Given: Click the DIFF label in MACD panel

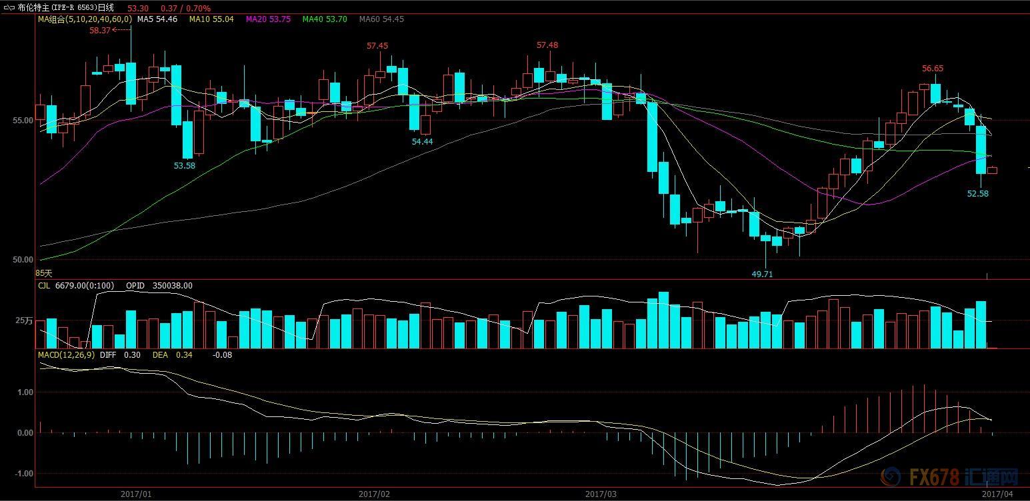Looking at the screenshot, I should pos(108,355).
